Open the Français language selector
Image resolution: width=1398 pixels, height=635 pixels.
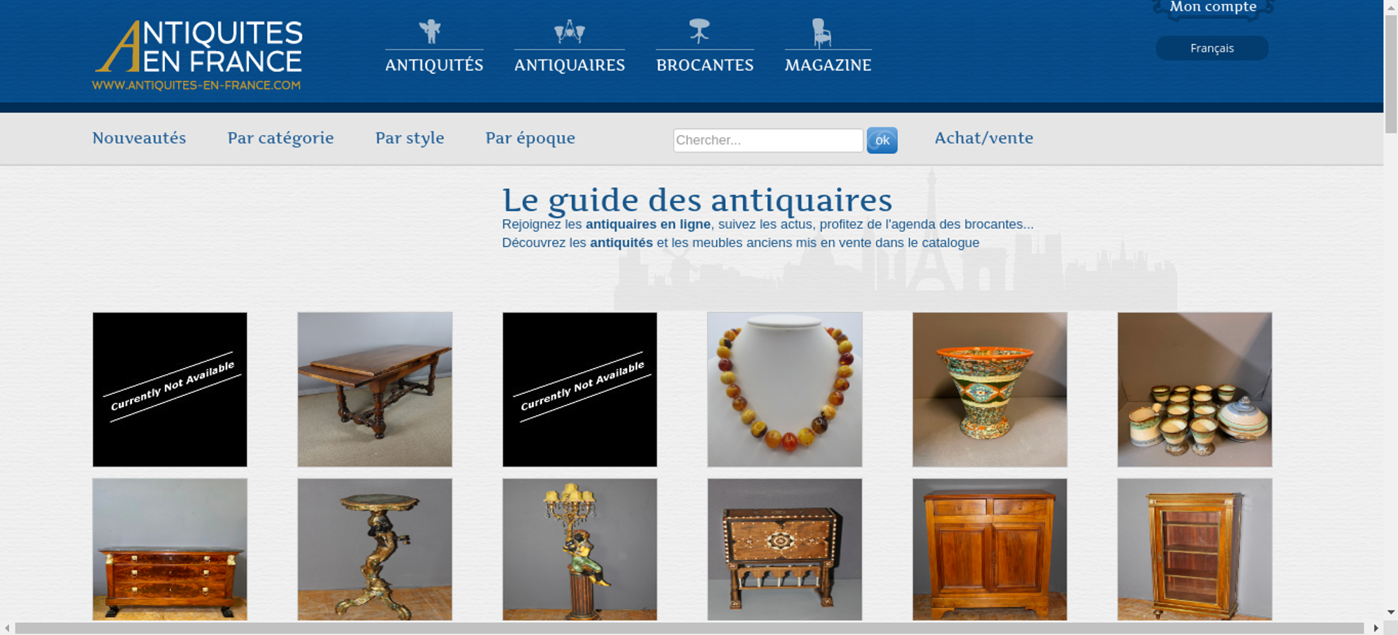[x=1212, y=48]
